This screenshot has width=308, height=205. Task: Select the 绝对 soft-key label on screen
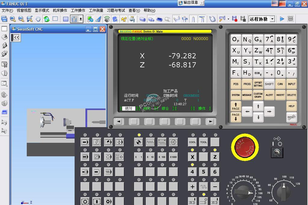pos(128,109)
